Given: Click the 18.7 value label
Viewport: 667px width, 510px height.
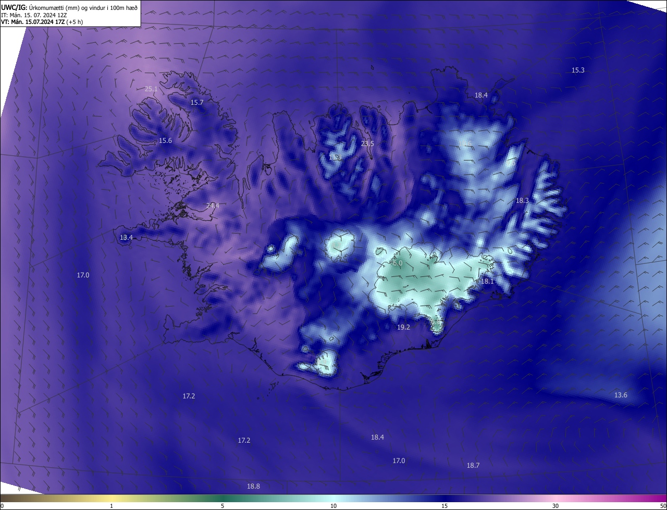Looking at the screenshot, I should [473, 466].
